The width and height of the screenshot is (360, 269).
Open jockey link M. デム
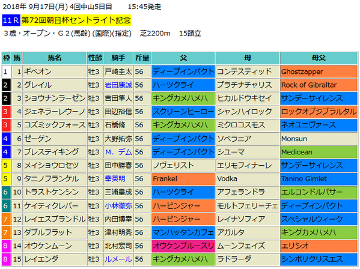tap(118, 152)
